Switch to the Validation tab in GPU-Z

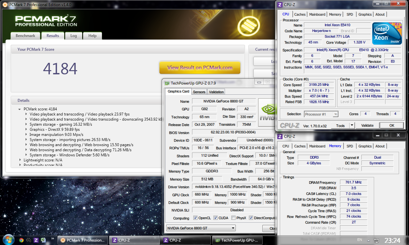216,92
